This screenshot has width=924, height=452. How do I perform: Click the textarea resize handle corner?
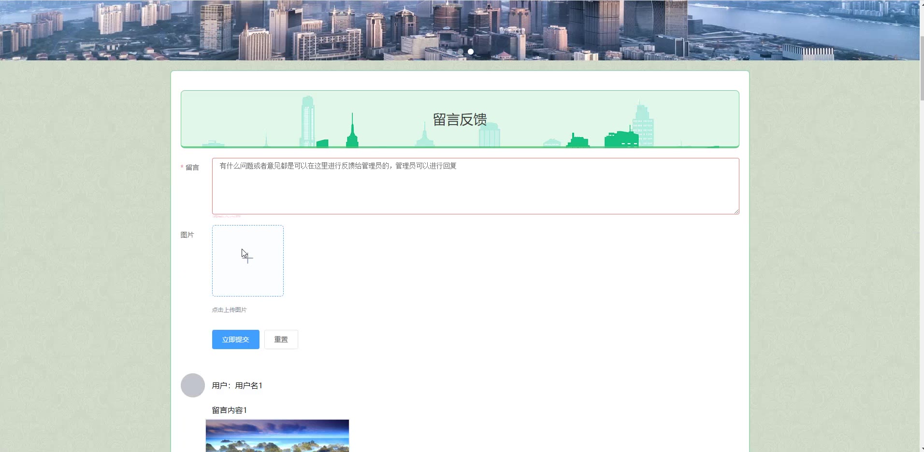736,211
